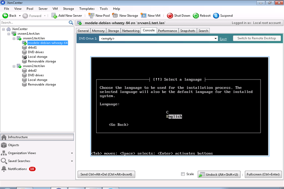Click the Forward arrow icon
The width and height of the screenshot is (284, 189).
25,16
